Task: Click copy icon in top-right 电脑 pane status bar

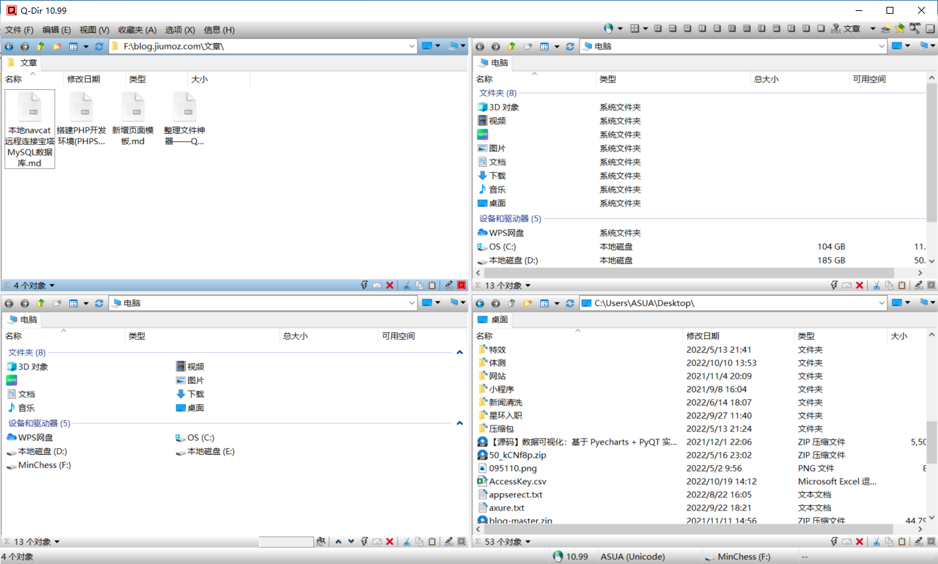Action: (x=889, y=285)
